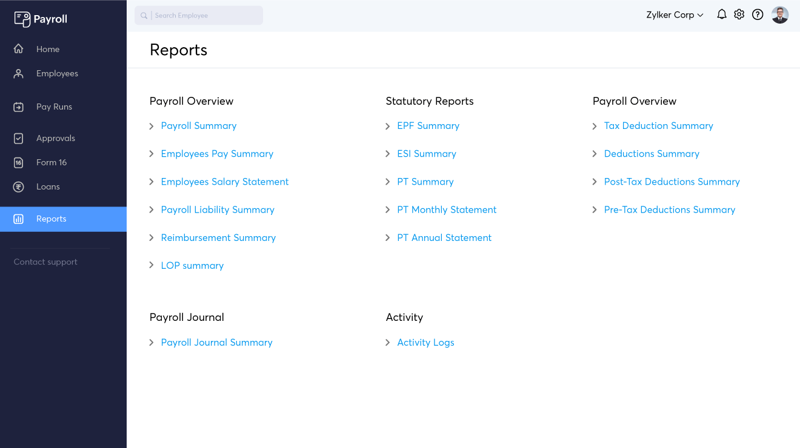Open the notifications bell icon
800x448 pixels.
point(721,15)
